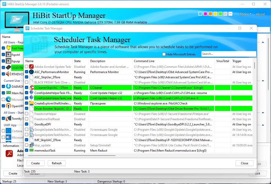Uncheck the memreductTask checkbox

26,150
